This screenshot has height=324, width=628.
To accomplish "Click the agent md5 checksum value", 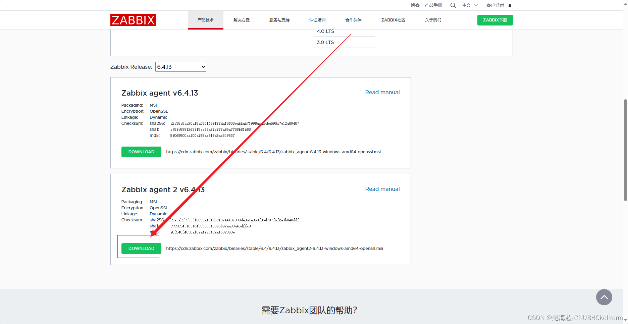I will pos(202,136).
